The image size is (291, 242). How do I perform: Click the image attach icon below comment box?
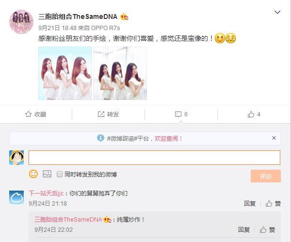[x=47, y=174]
